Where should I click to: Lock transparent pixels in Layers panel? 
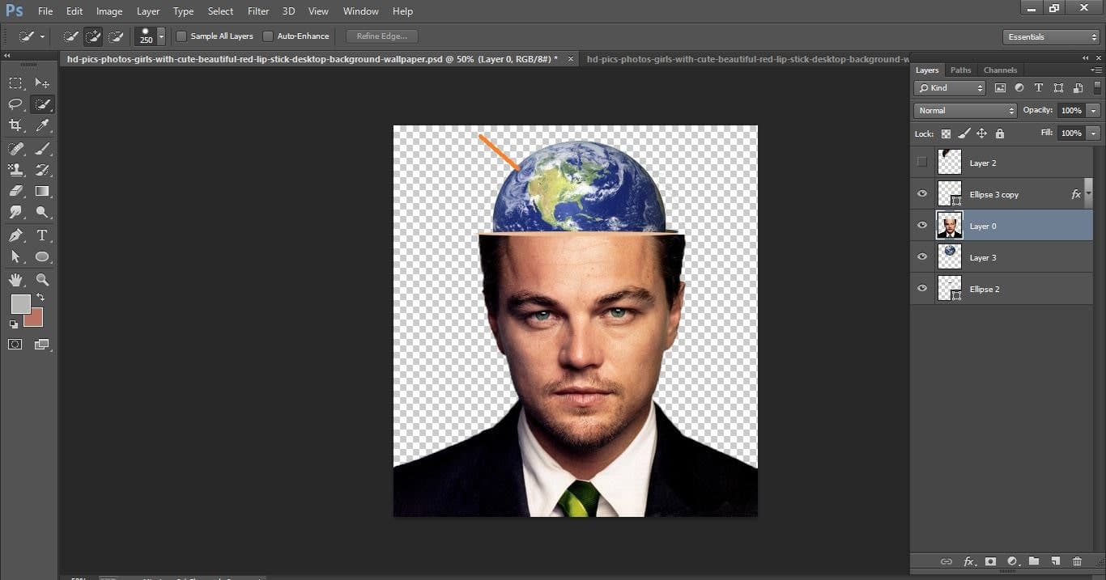pyautogui.click(x=946, y=133)
